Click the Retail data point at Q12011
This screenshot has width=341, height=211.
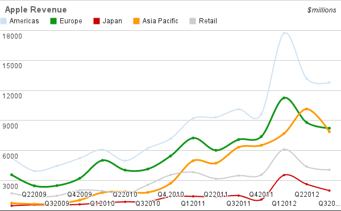click(193, 172)
